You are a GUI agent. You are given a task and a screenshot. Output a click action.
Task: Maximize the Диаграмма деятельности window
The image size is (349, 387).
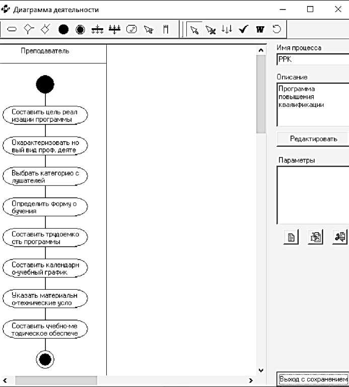[310, 10]
